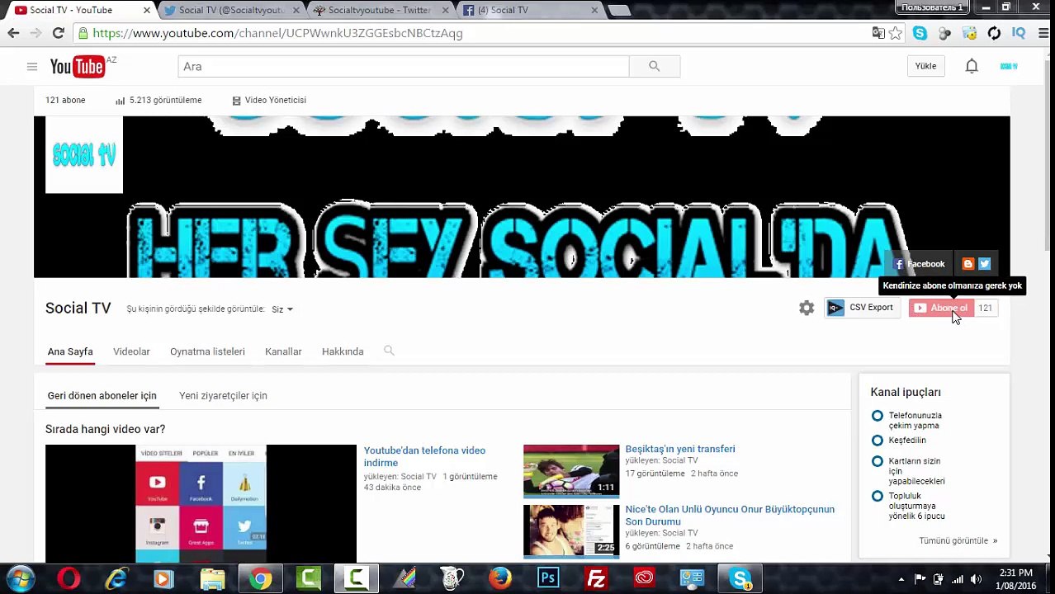Viewport: 1055px width, 594px height.
Task: Select the Keşfedilin tip radio
Action: coord(878,441)
